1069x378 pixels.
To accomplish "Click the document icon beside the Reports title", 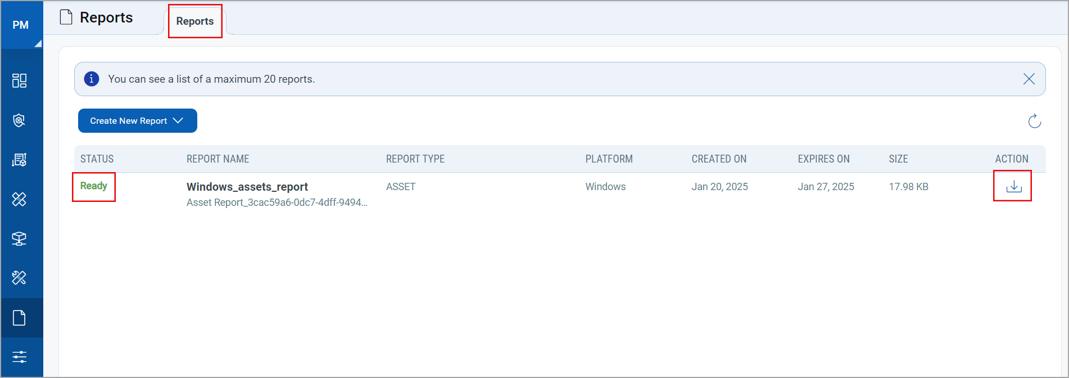I will 66,17.
